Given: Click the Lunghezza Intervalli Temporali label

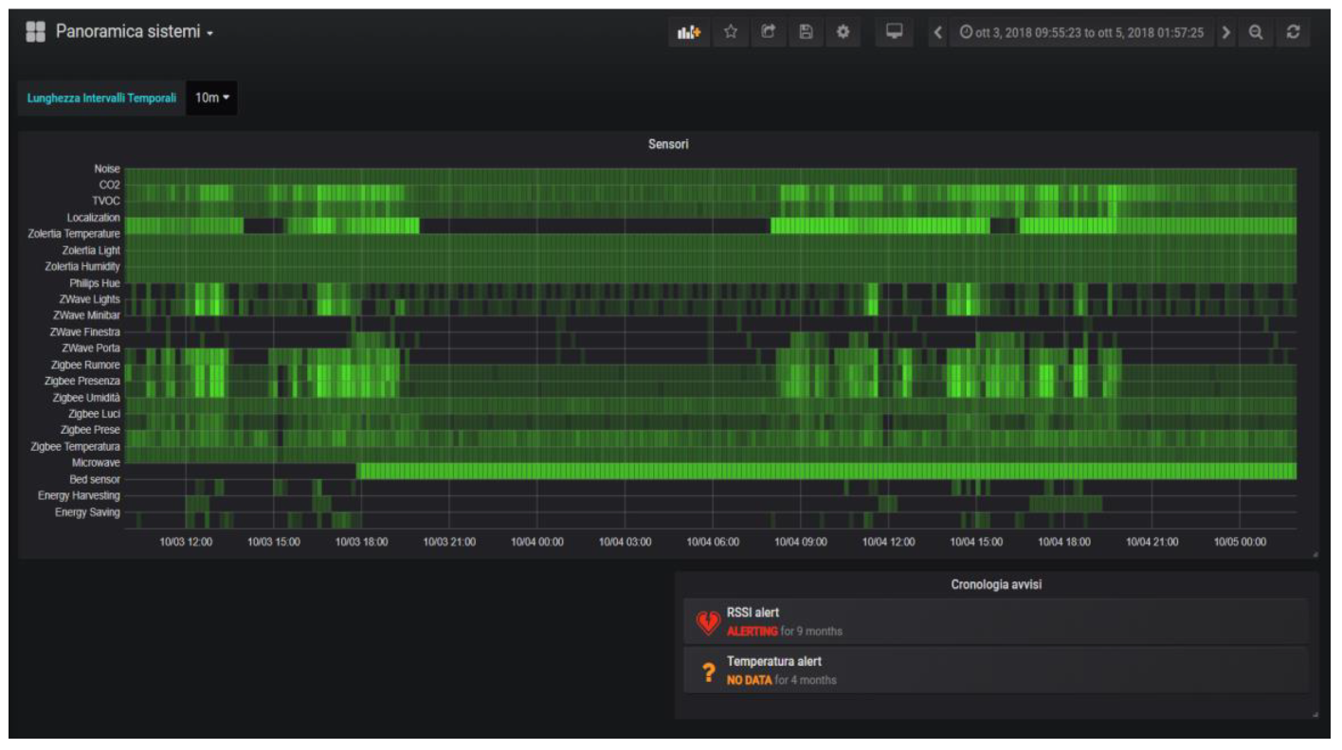Looking at the screenshot, I should [x=101, y=98].
